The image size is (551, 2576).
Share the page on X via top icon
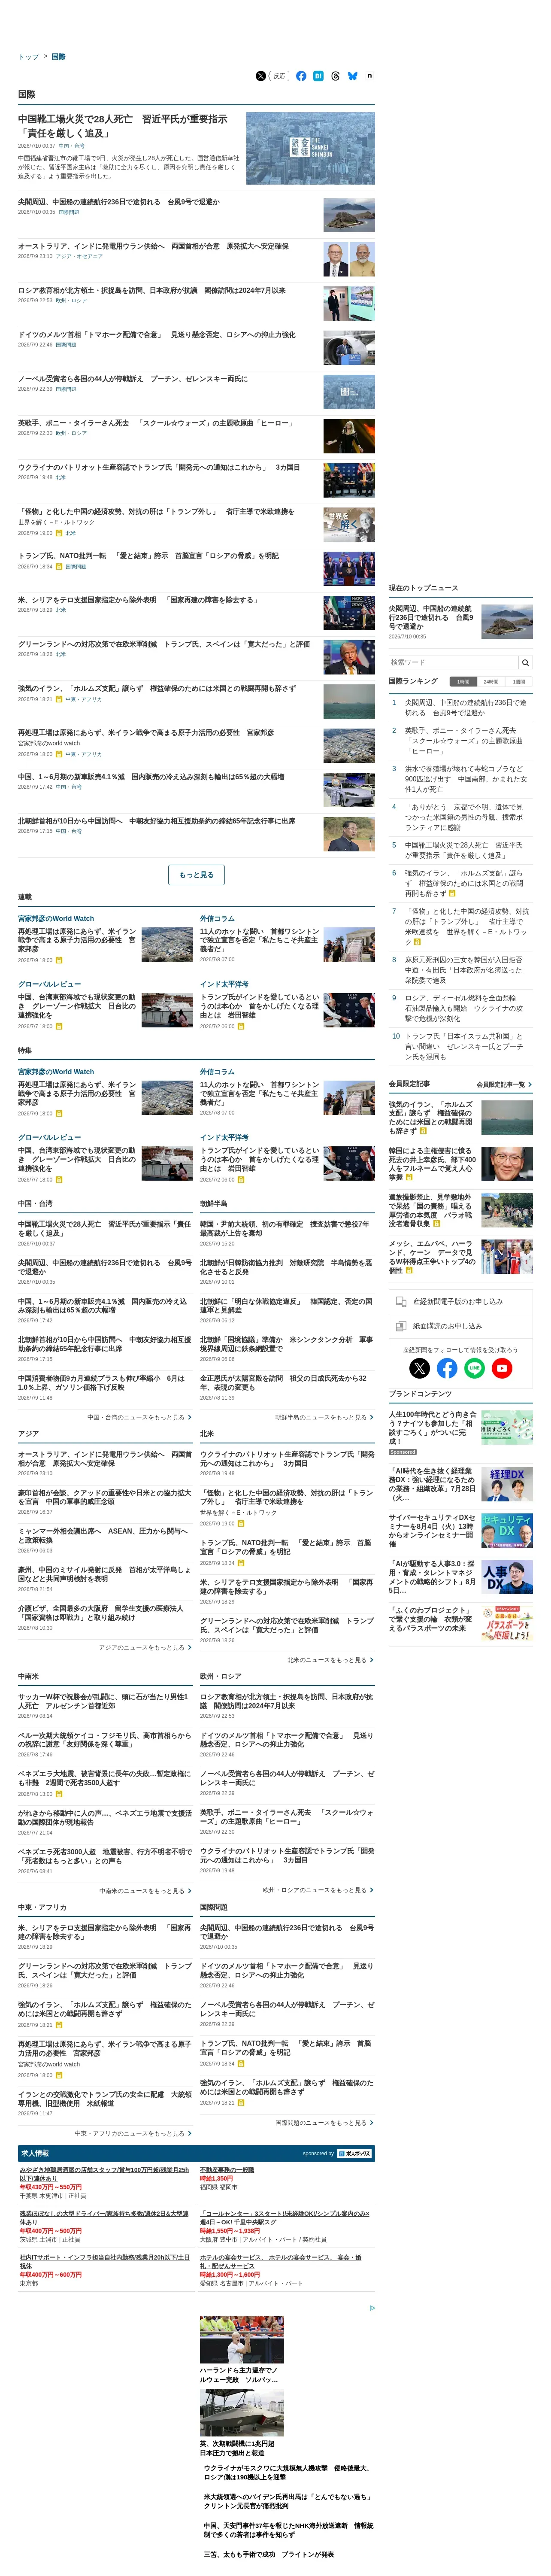[261, 76]
